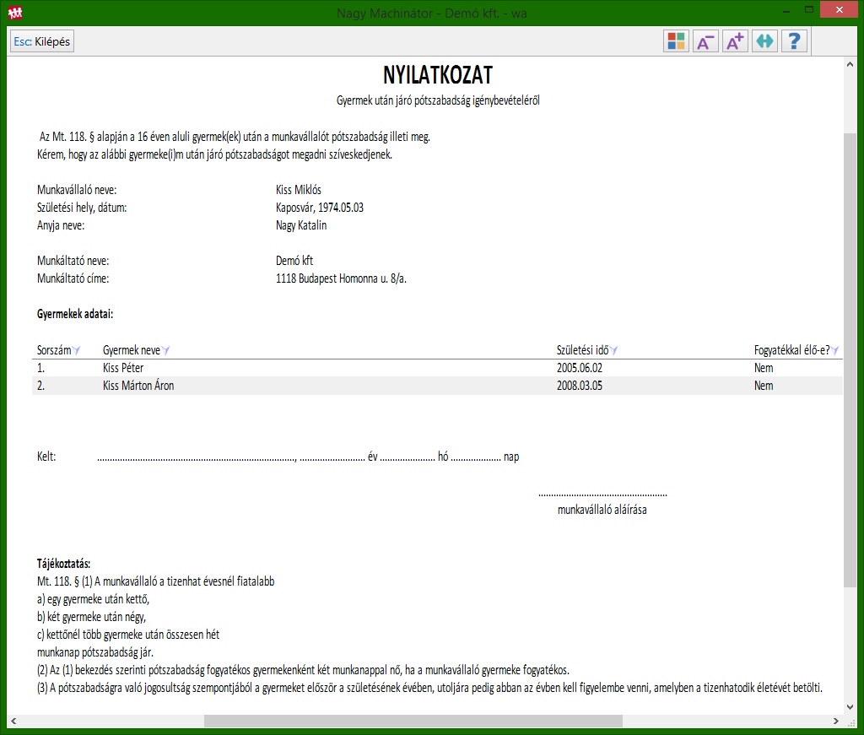Image resolution: width=864 pixels, height=735 pixels.
Task: Click birthplace Kaposvár, 1974.05.03
Action: (320, 208)
